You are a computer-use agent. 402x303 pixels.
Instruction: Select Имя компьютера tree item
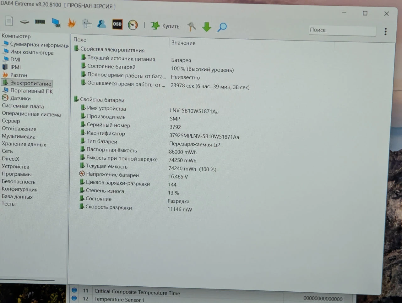click(x=28, y=52)
